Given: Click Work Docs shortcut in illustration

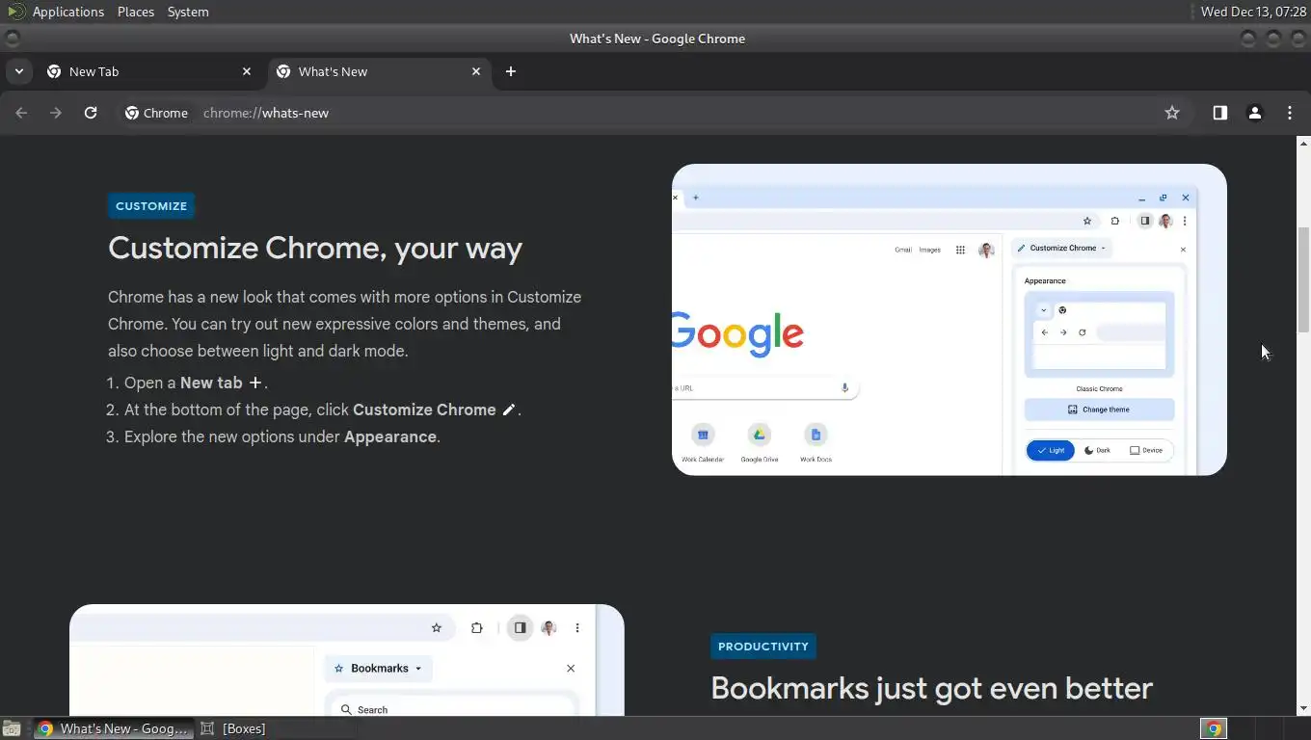Looking at the screenshot, I should coord(816,442).
